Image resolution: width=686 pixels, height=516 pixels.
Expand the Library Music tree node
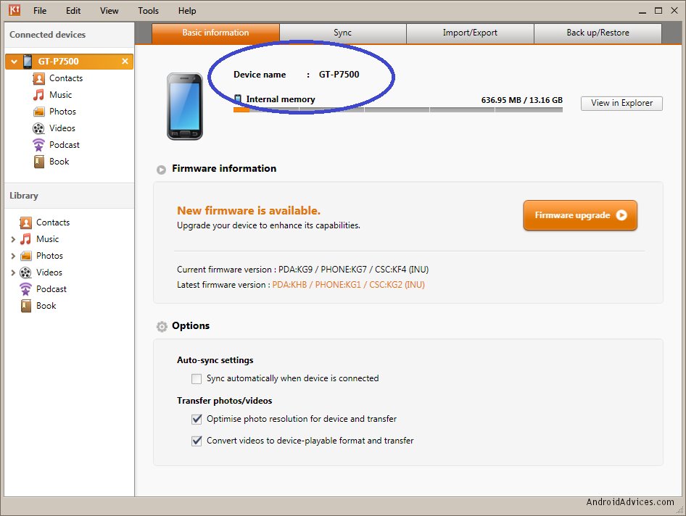point(13,239)
